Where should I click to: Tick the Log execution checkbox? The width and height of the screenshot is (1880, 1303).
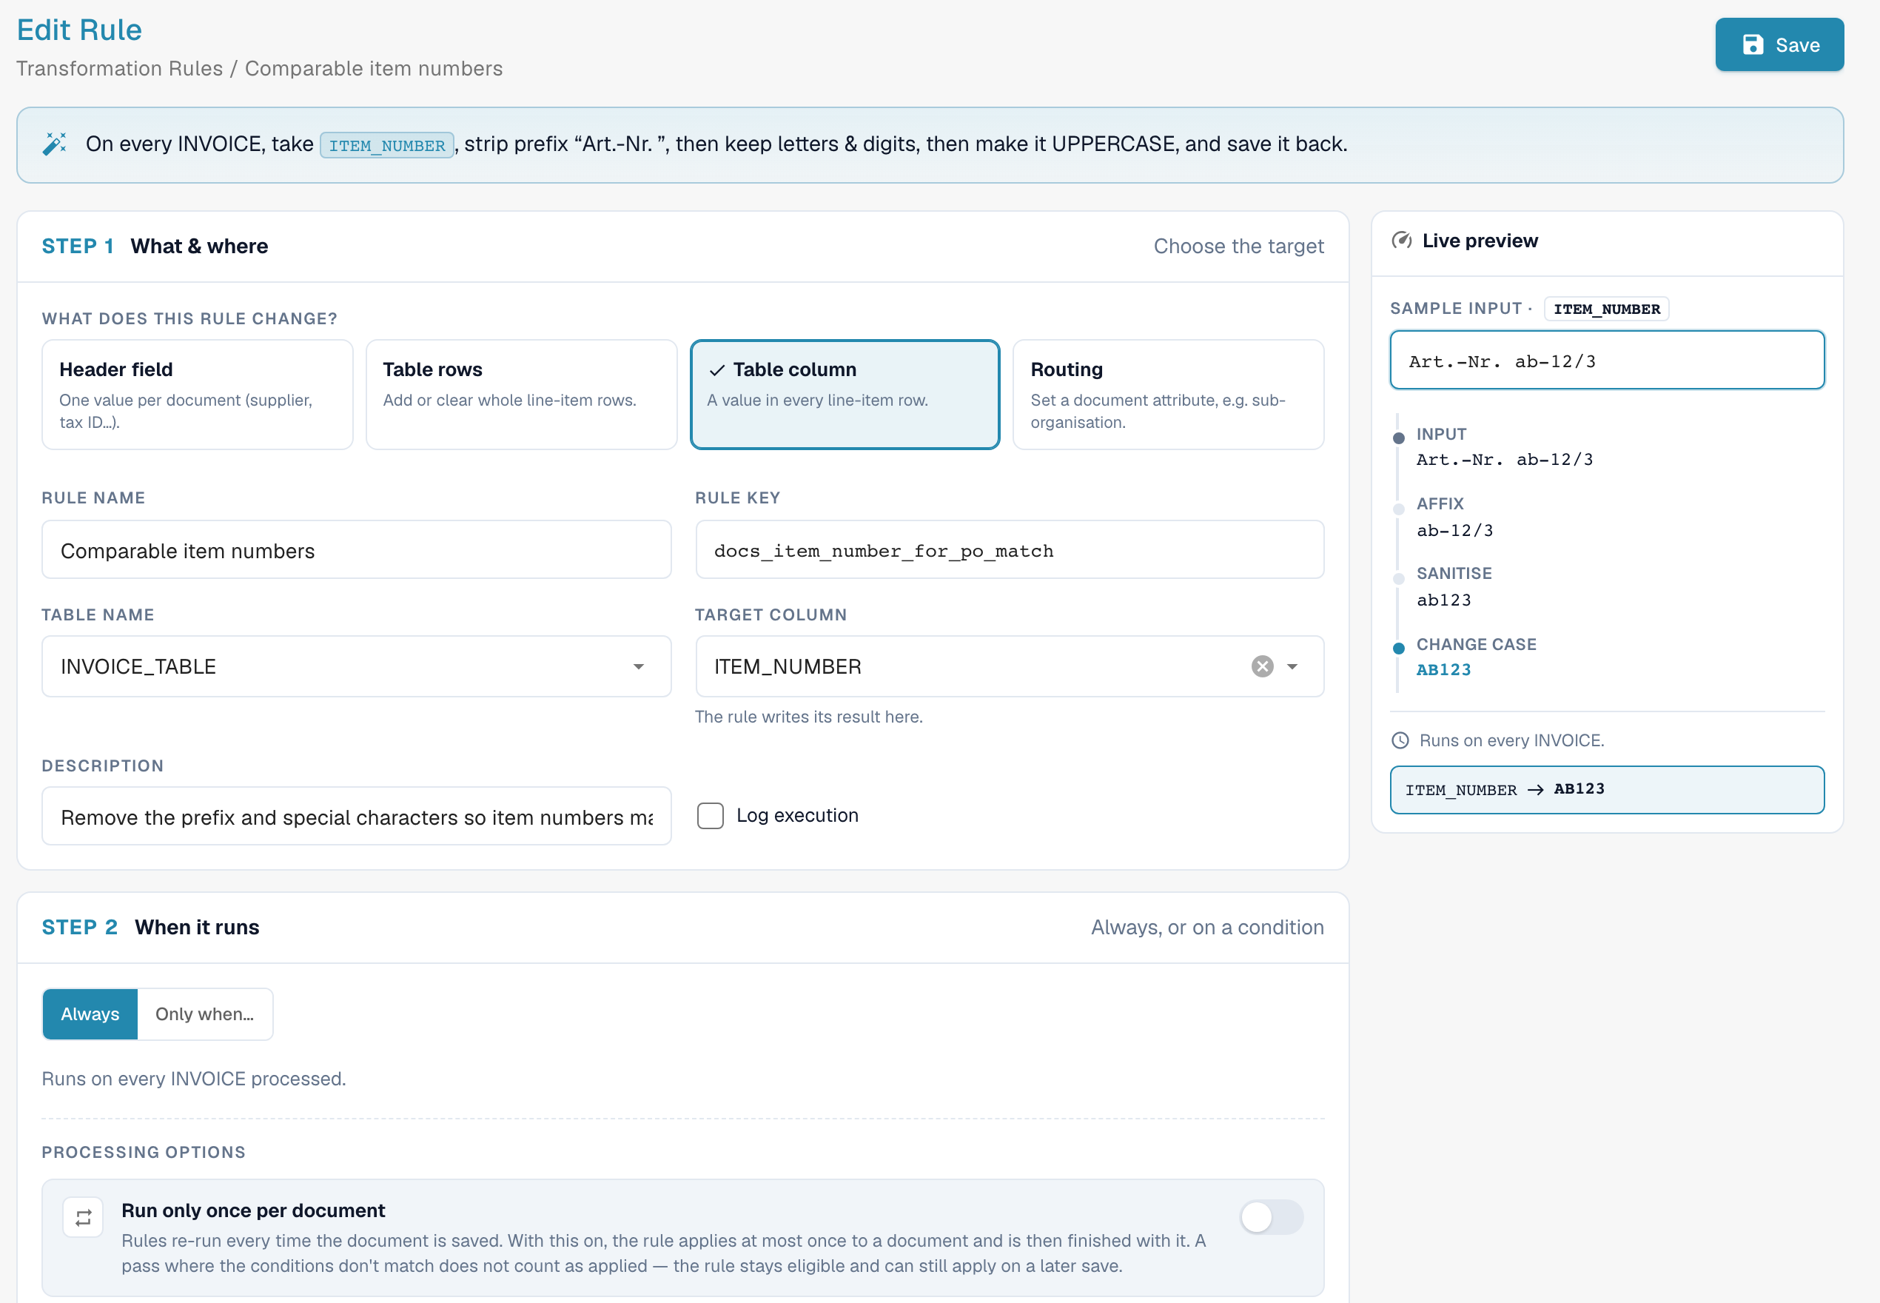[710, 816]
